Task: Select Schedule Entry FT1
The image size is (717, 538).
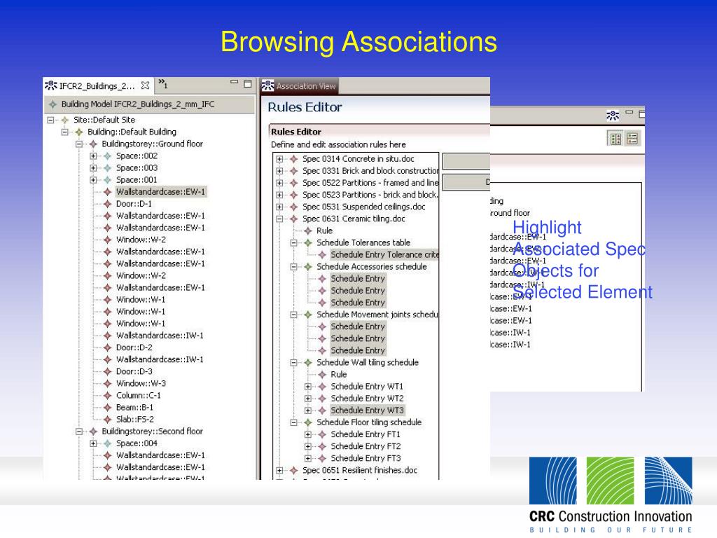Action: point(366,434)
